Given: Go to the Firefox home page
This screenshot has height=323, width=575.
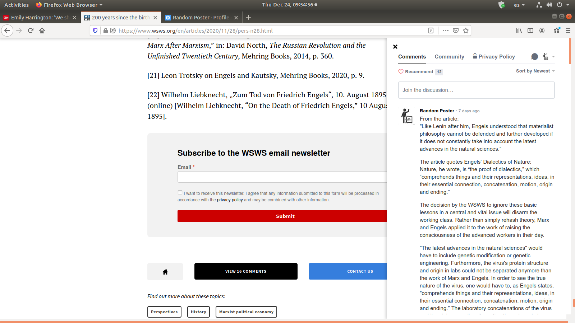Looking at the screenshot, I should pyautogui.click(x=42, y=31).
